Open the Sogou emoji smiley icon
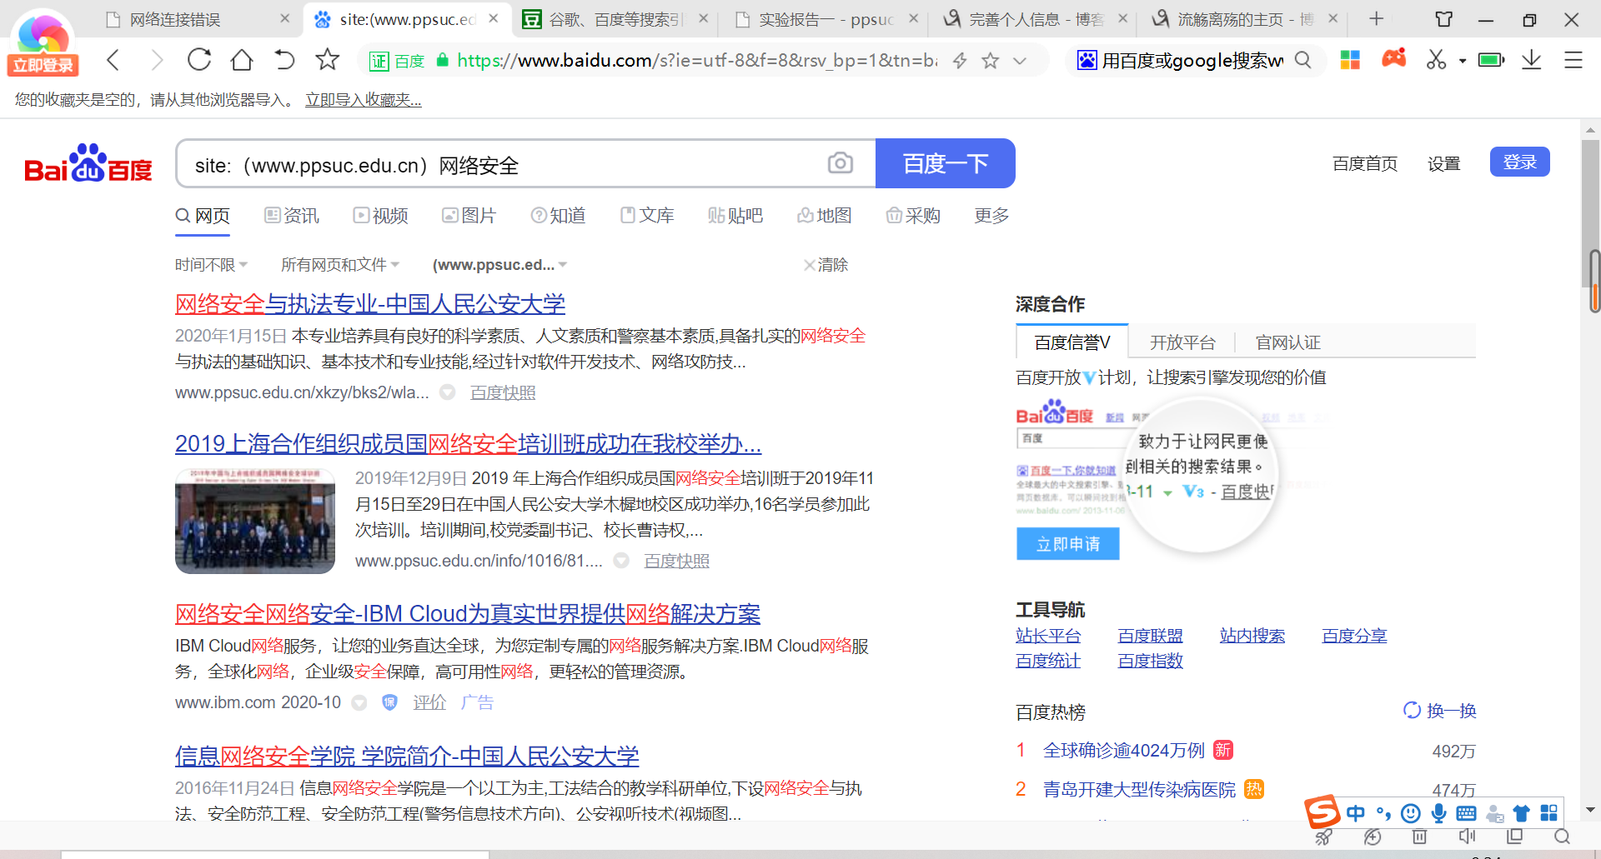This screenshot has height=859, width=1601. pos(1411,813)
